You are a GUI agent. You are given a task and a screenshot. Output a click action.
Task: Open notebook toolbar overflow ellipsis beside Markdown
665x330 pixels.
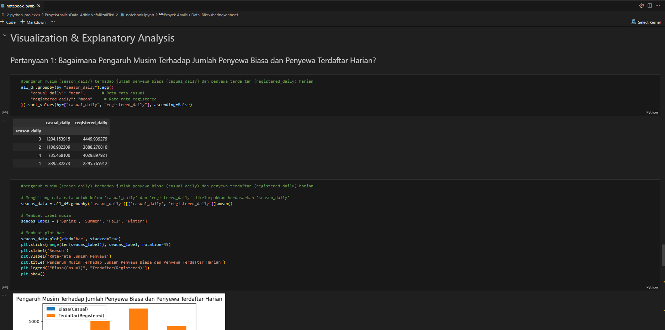pyautogui.click(x=53, y=22)
